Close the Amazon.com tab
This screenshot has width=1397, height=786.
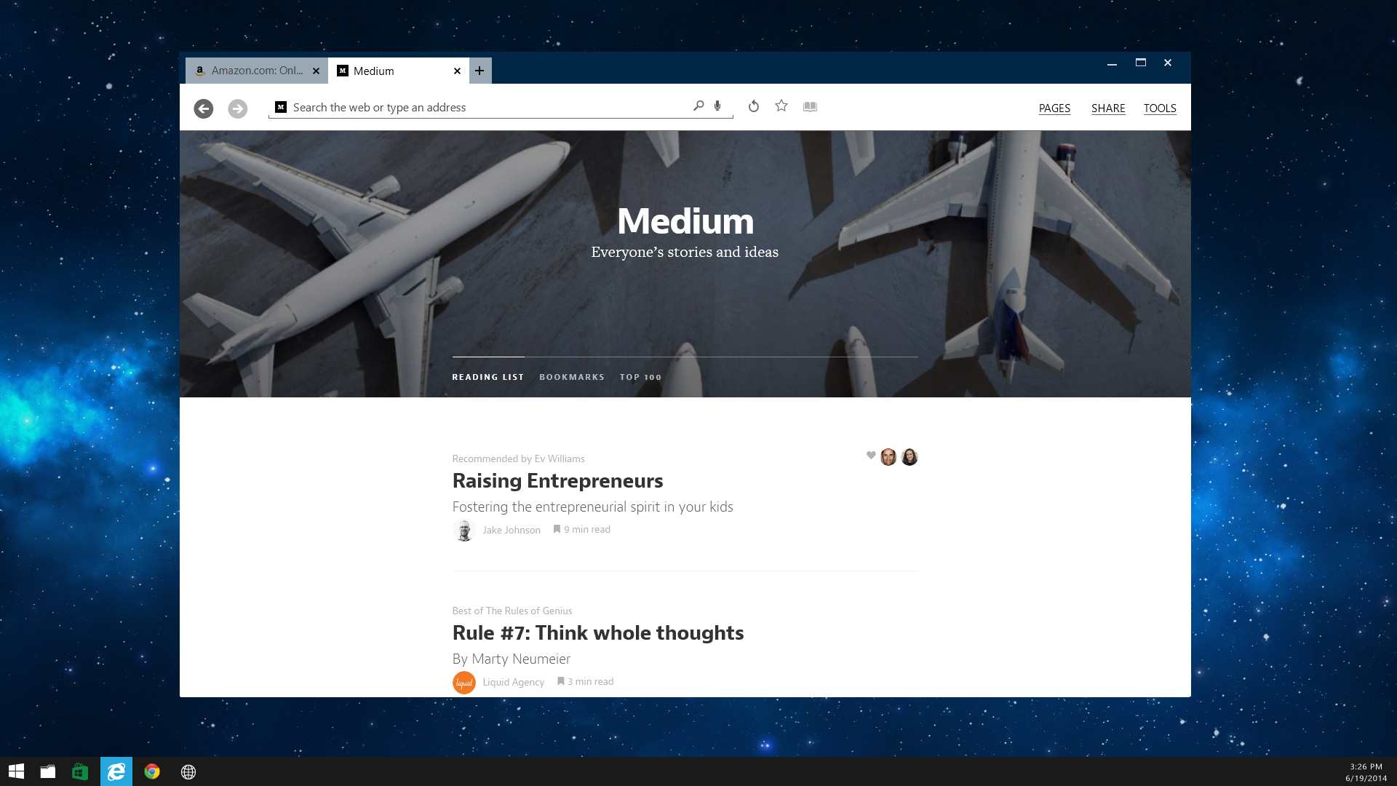(x=316, y=71)
